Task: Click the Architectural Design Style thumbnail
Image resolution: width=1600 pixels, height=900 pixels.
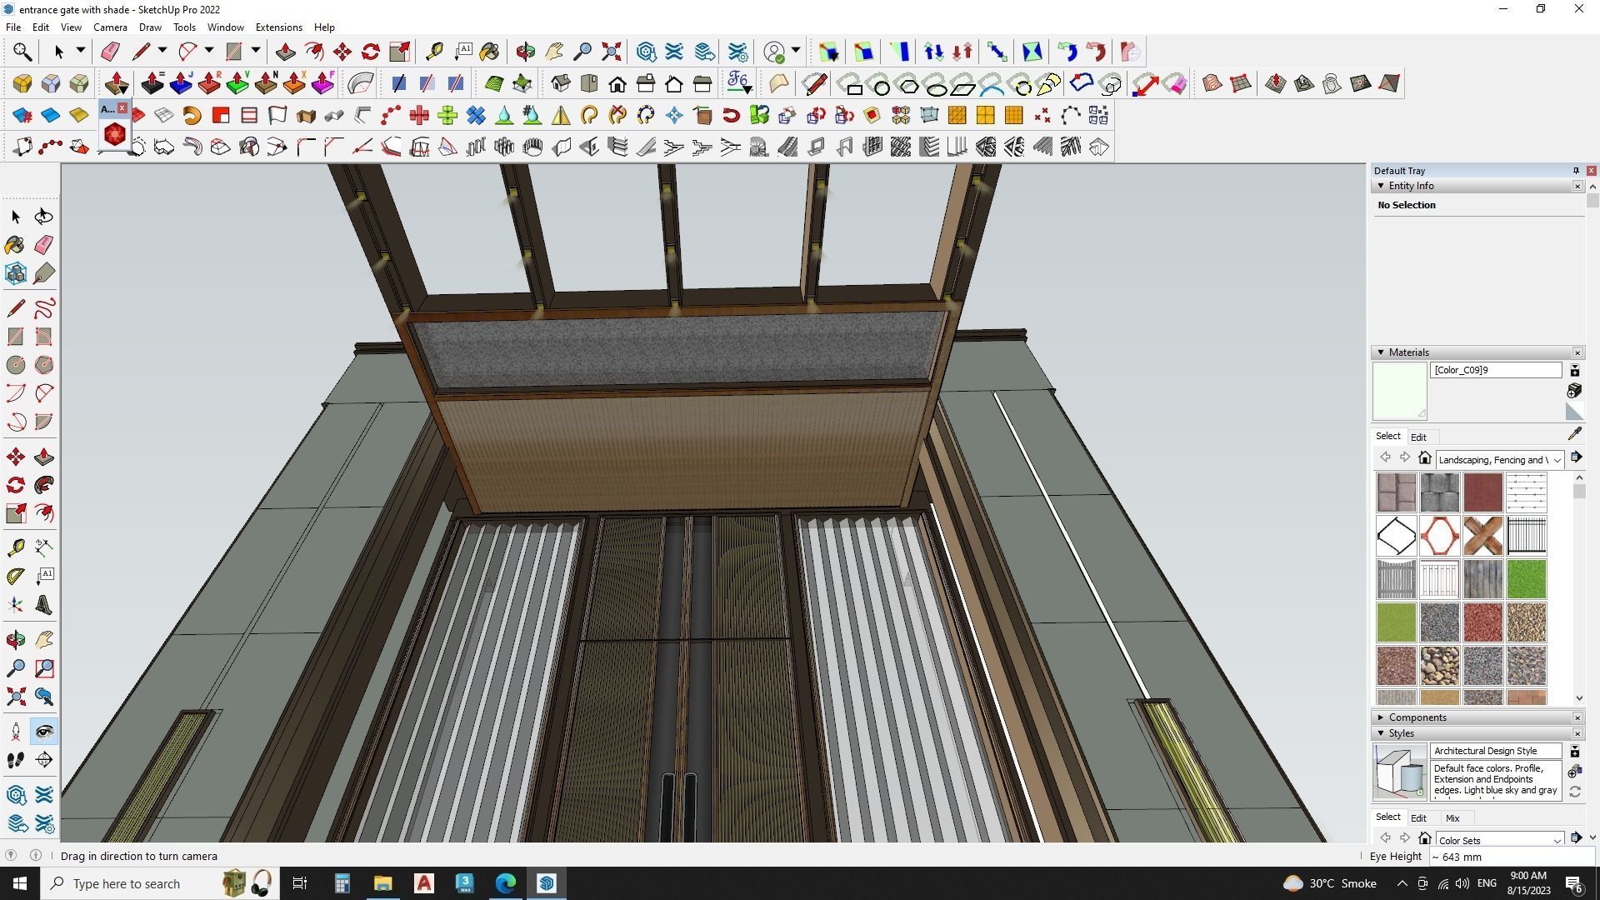Action: (x=1399, y=772)
